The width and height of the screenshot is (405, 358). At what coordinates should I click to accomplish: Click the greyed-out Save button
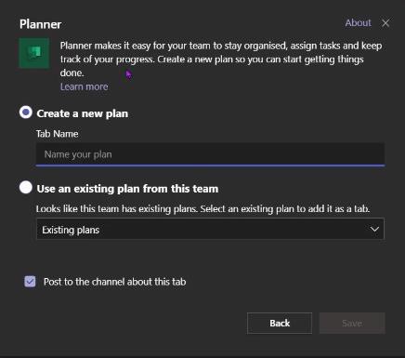click(352, 323)
